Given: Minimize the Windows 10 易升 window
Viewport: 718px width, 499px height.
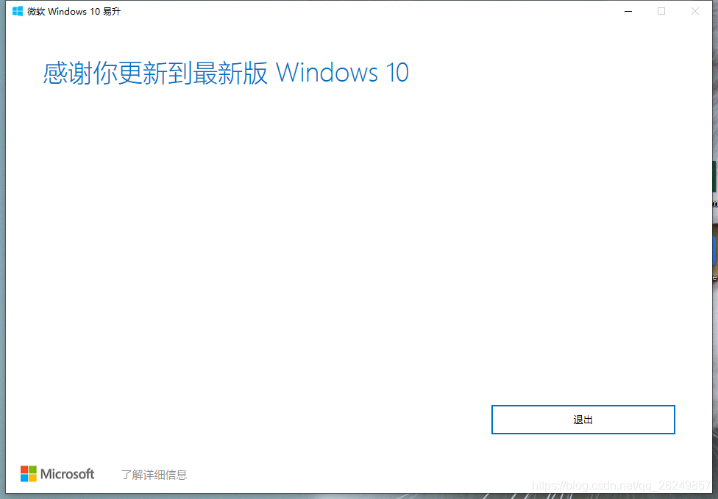Looking at the screenshot, I should [628, 11].
